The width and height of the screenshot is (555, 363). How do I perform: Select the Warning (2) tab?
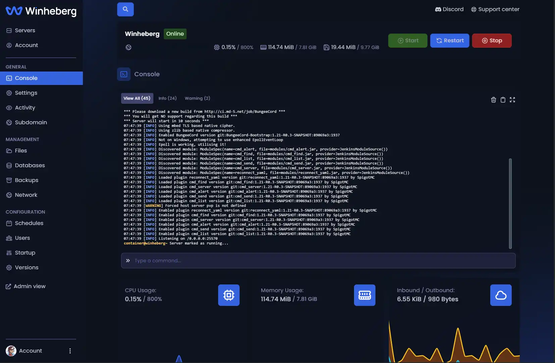coord(197,98)
